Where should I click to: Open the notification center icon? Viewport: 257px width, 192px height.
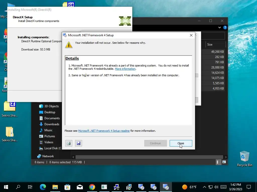(249, 187)
